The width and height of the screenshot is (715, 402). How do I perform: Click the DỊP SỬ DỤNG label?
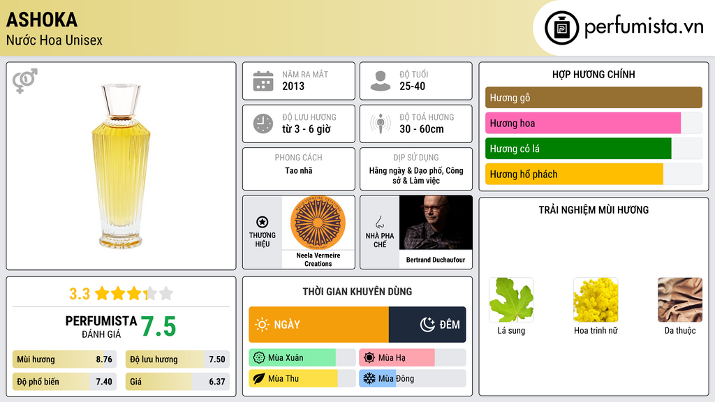click(416, 157)
